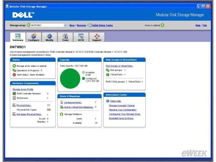Click the Physical Disks icon

(x=14, y=105)
